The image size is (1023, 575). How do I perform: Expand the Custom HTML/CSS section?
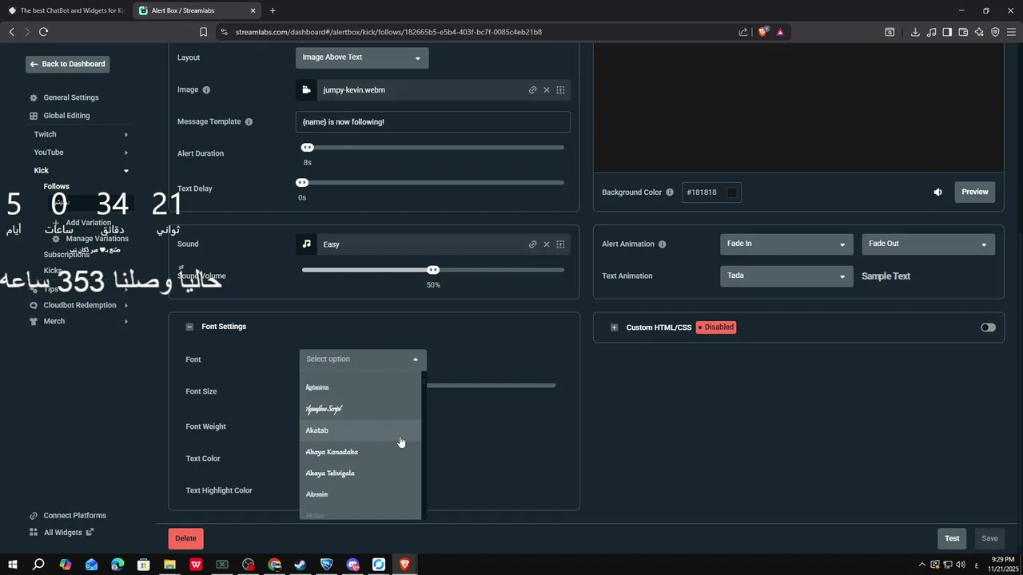(614, 327)
